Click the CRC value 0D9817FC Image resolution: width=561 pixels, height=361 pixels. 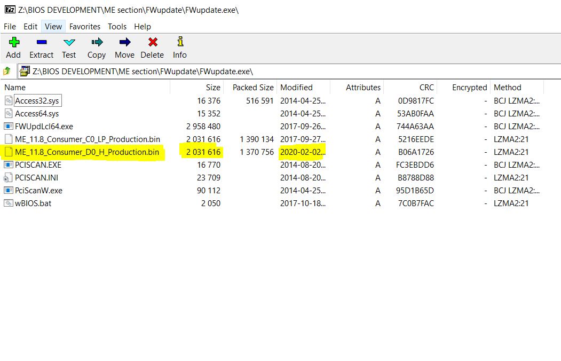416,101
